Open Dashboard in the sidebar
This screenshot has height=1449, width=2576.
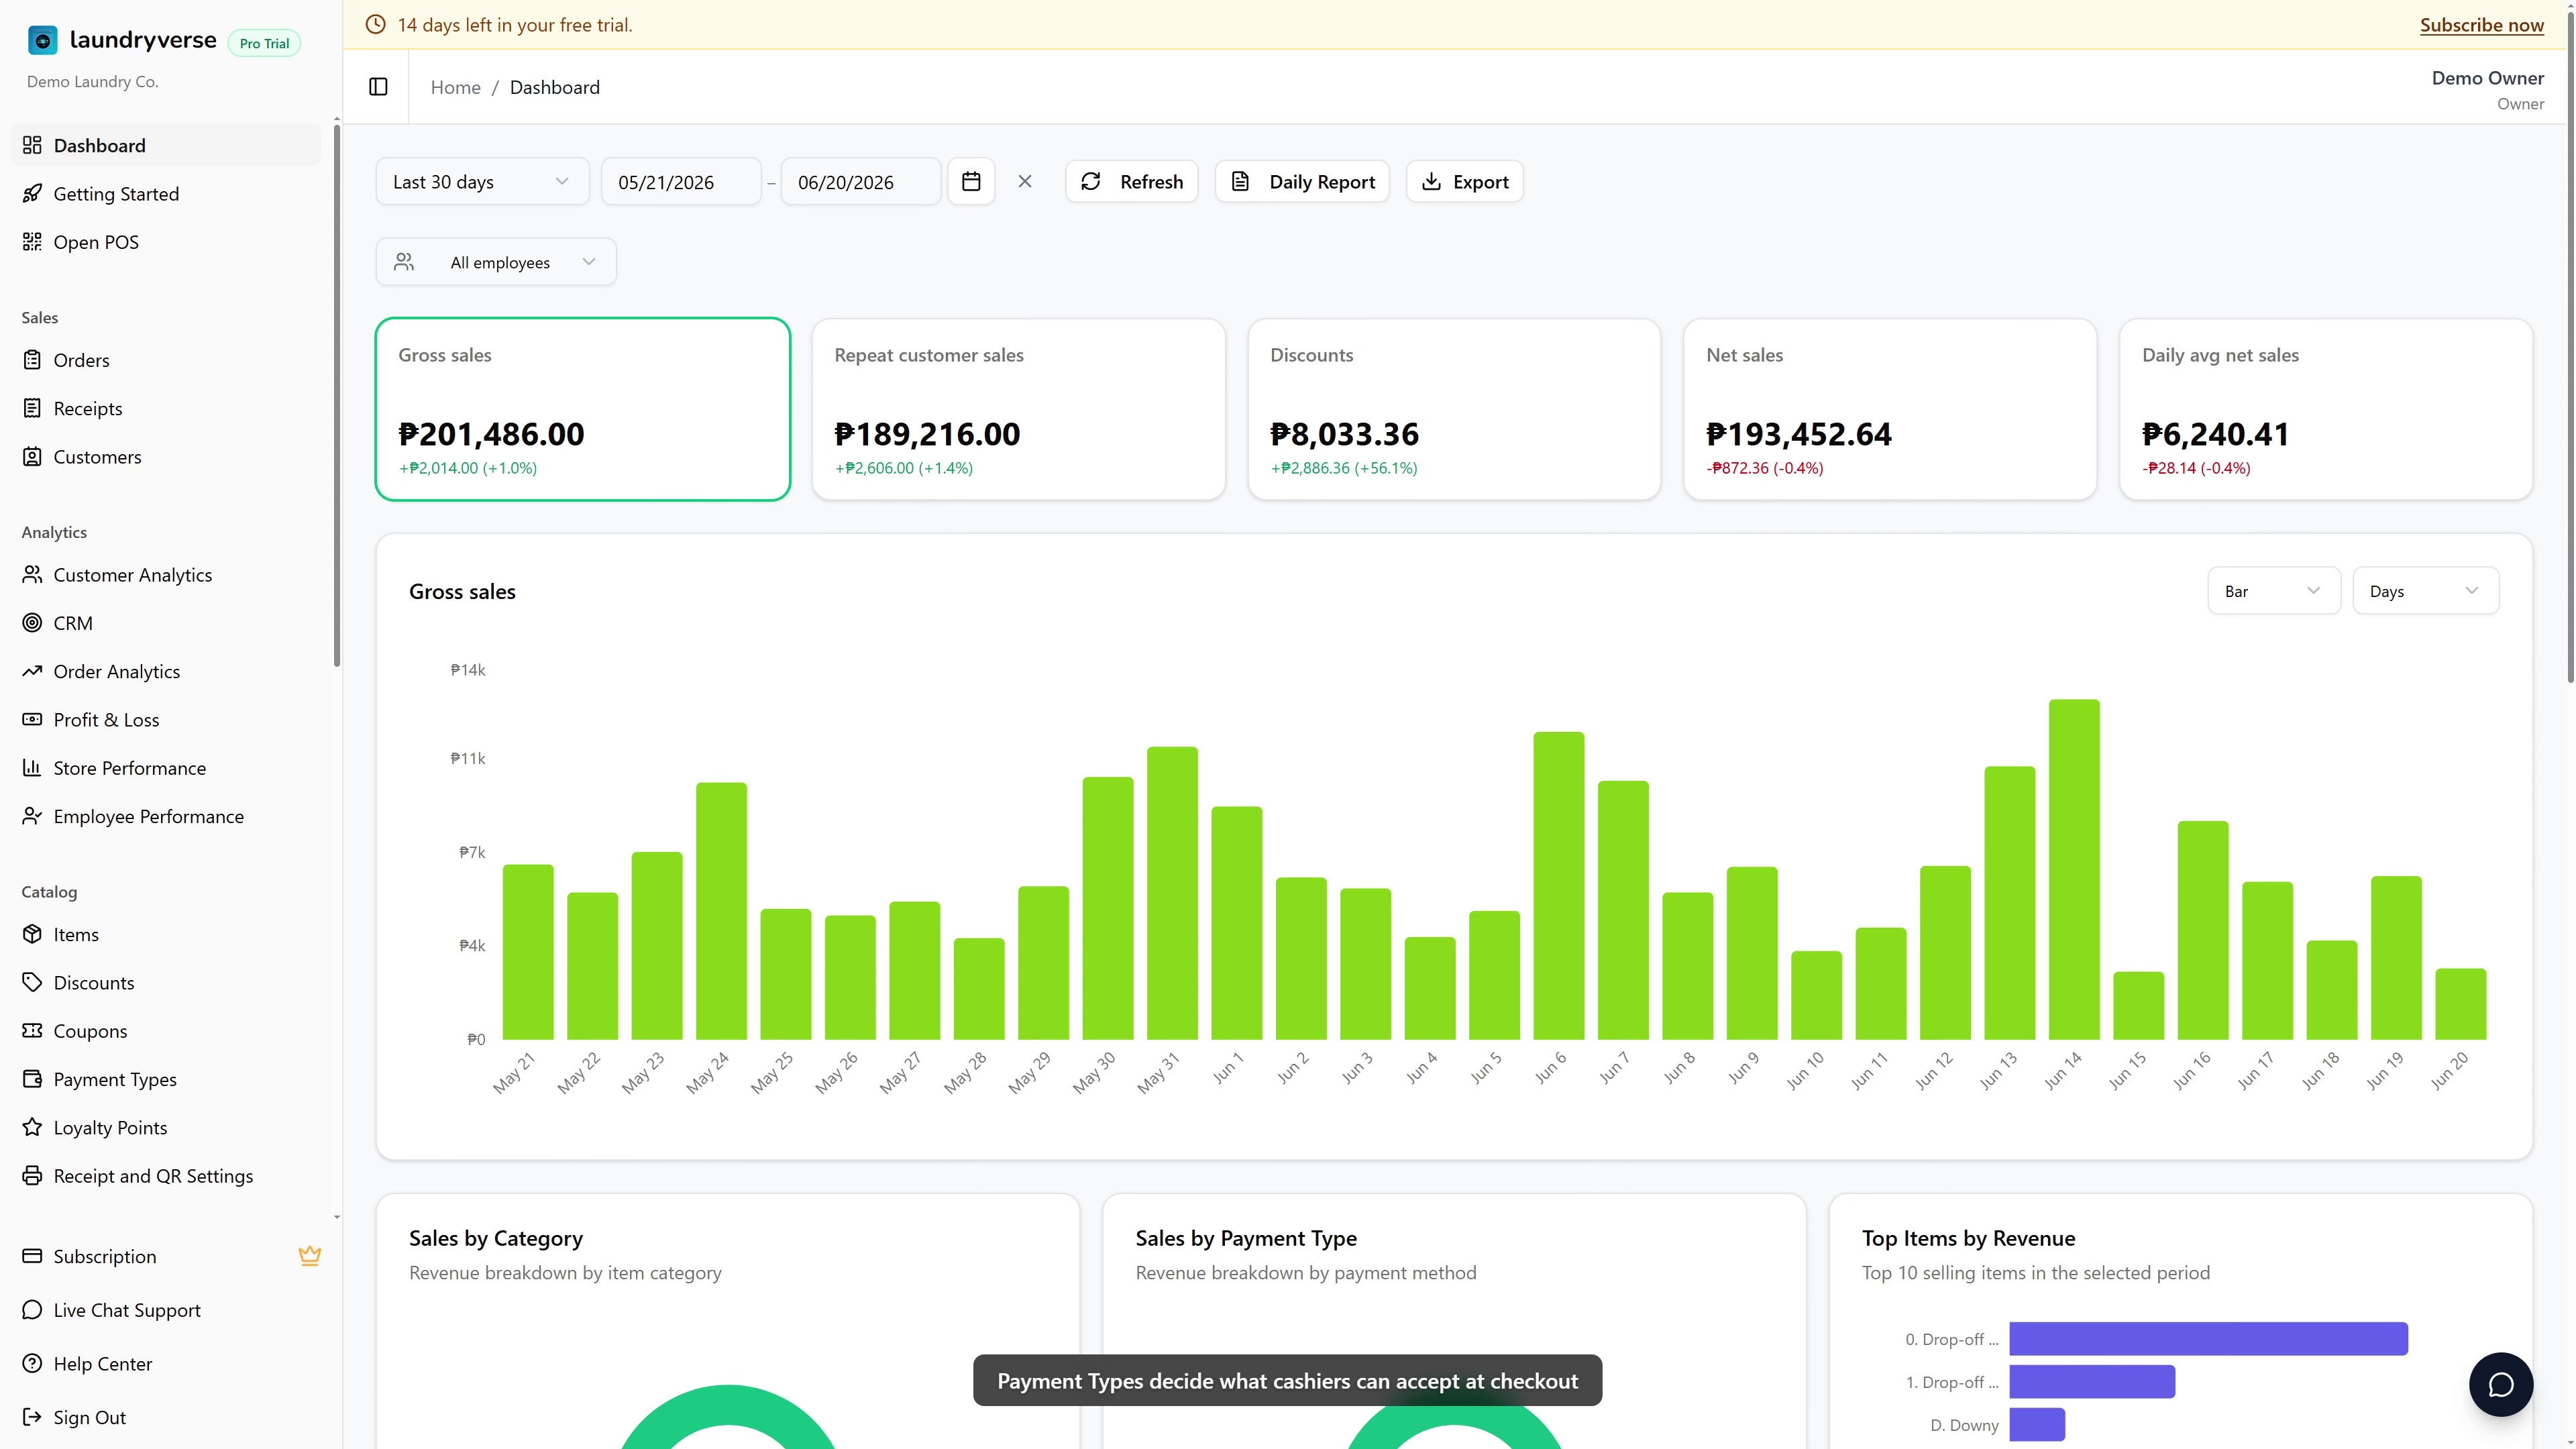[x=166, y=145]
